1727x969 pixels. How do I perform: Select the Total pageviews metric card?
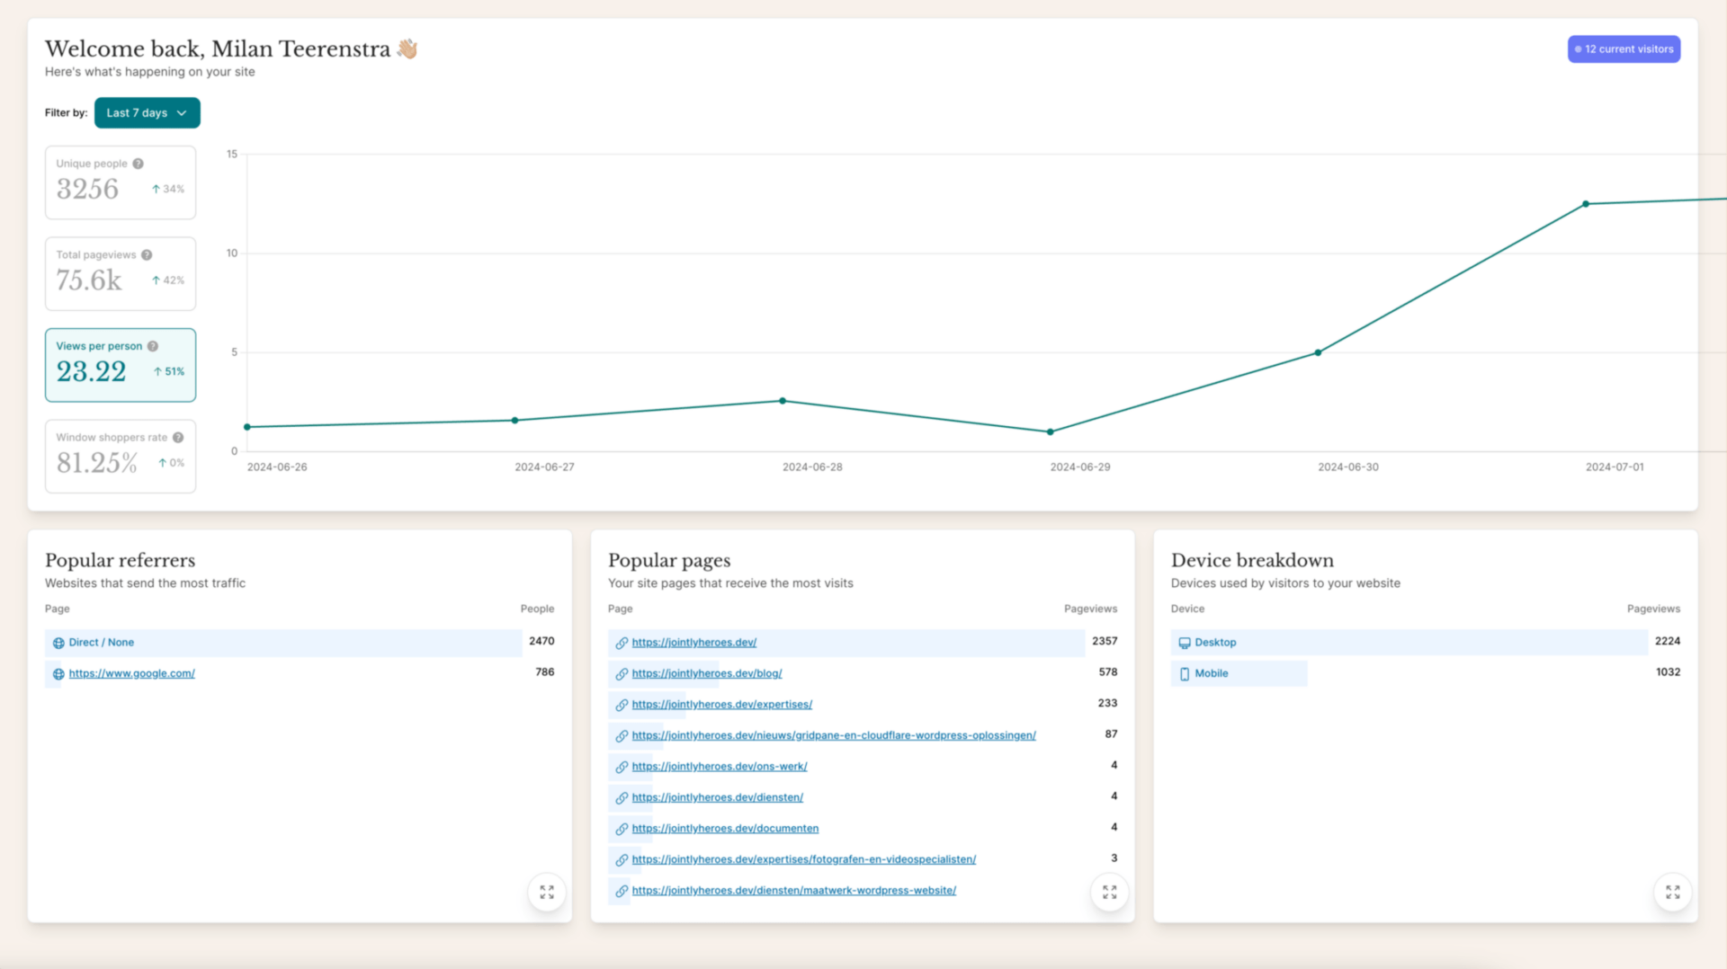pyautogui.click(x=121, y=274)
